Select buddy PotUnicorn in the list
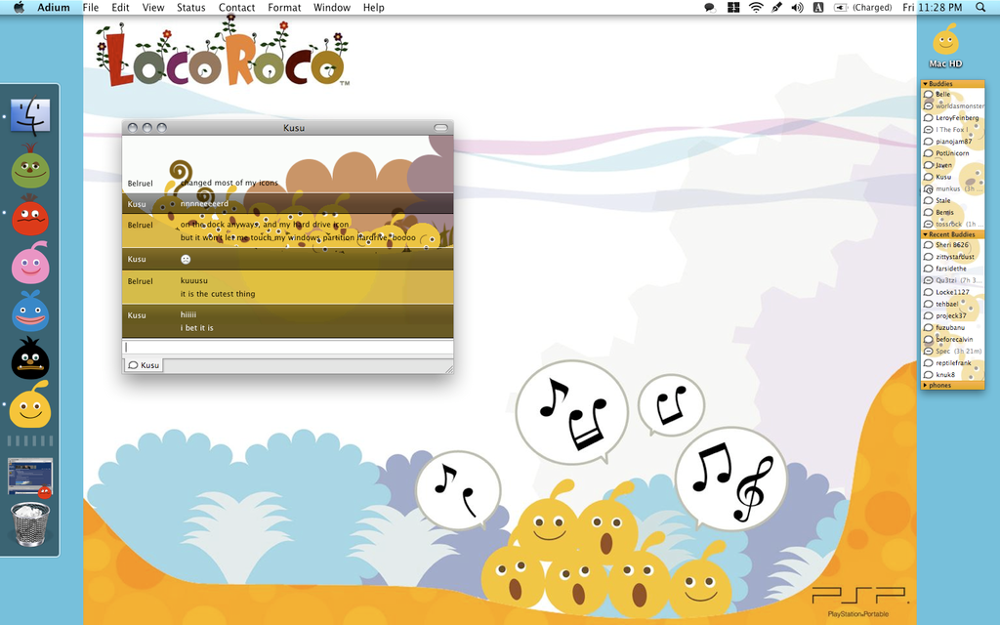The width and height of the screenshot is (1000, 625). click(x=953, y=153)
